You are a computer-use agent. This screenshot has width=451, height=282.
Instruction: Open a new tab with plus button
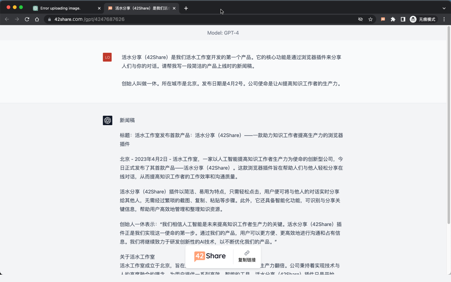pos(186,8)
